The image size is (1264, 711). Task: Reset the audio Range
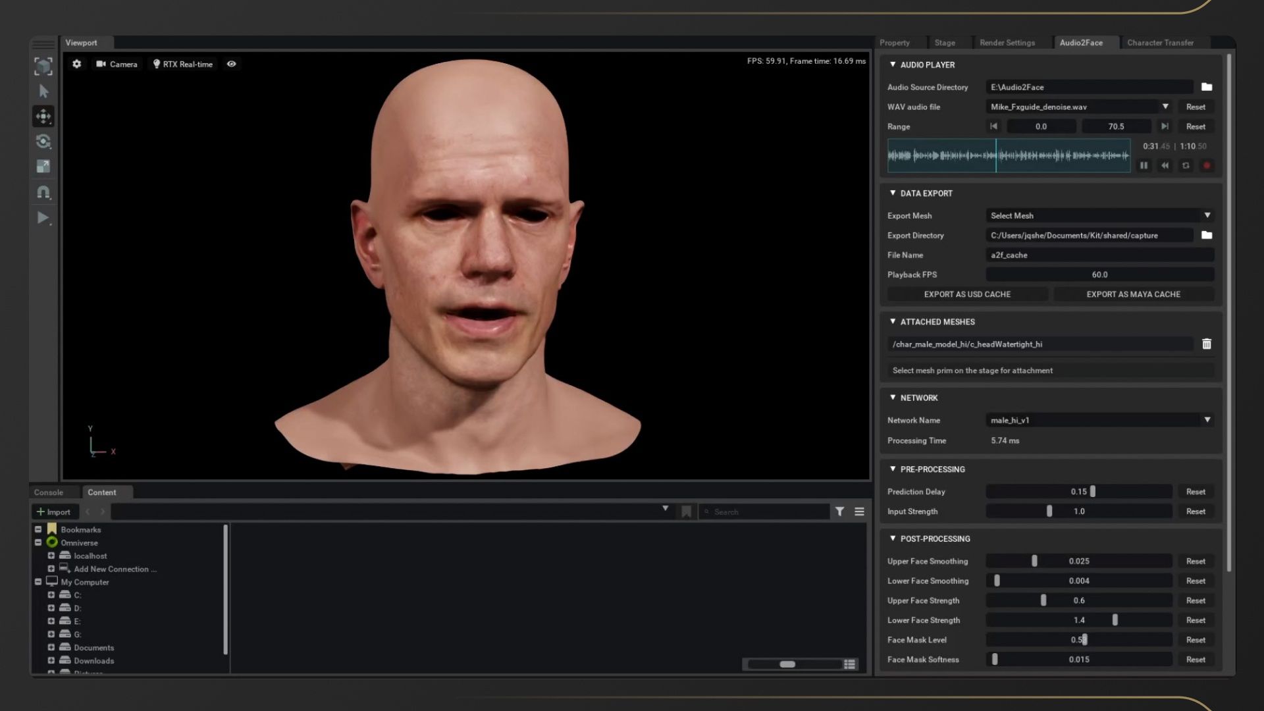coord(1196,126)
